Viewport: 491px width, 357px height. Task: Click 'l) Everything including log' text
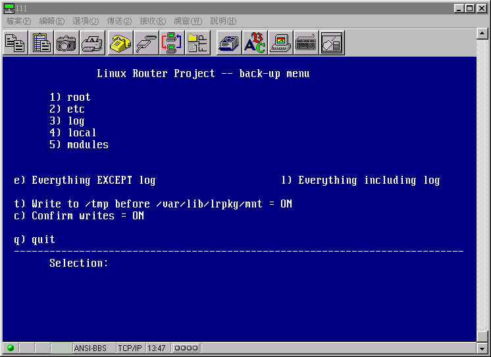(x=361, y=180)
